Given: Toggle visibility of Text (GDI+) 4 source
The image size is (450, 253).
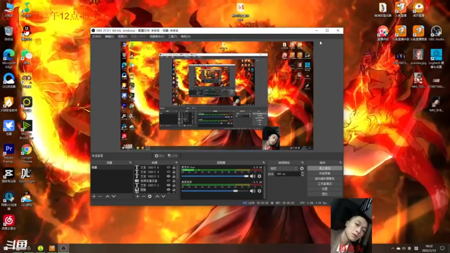Looking at the screenshot, I should click(x=168, y=172).
